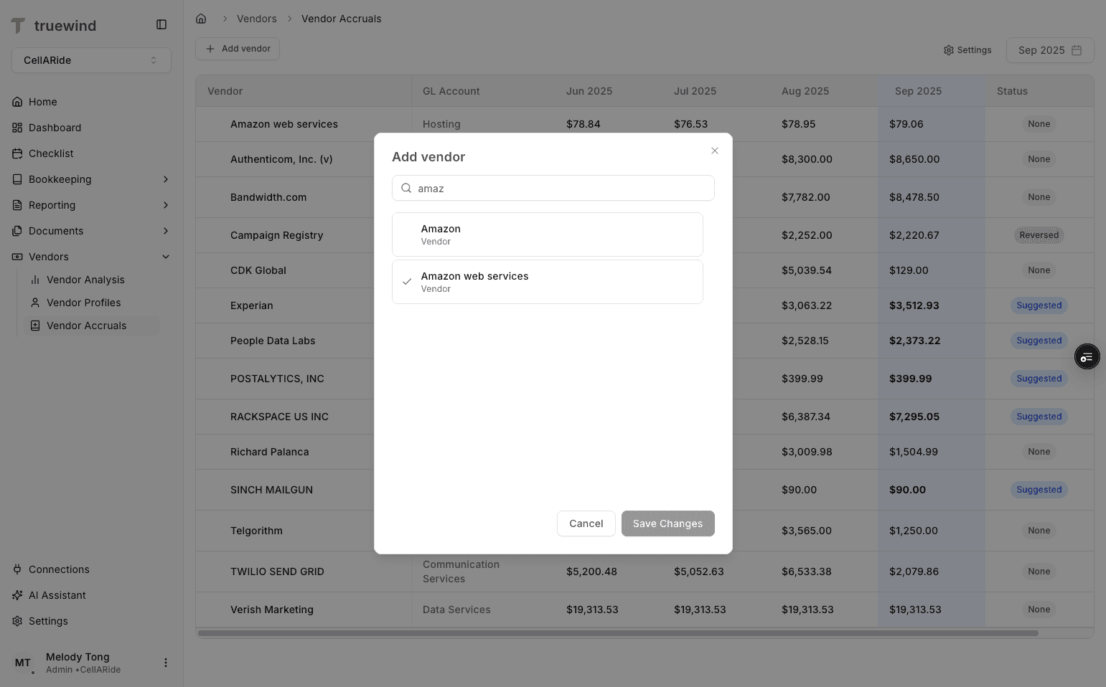Click the Reporting document icon
This screenshot has width=1106, height=687.
pos(17,205)
